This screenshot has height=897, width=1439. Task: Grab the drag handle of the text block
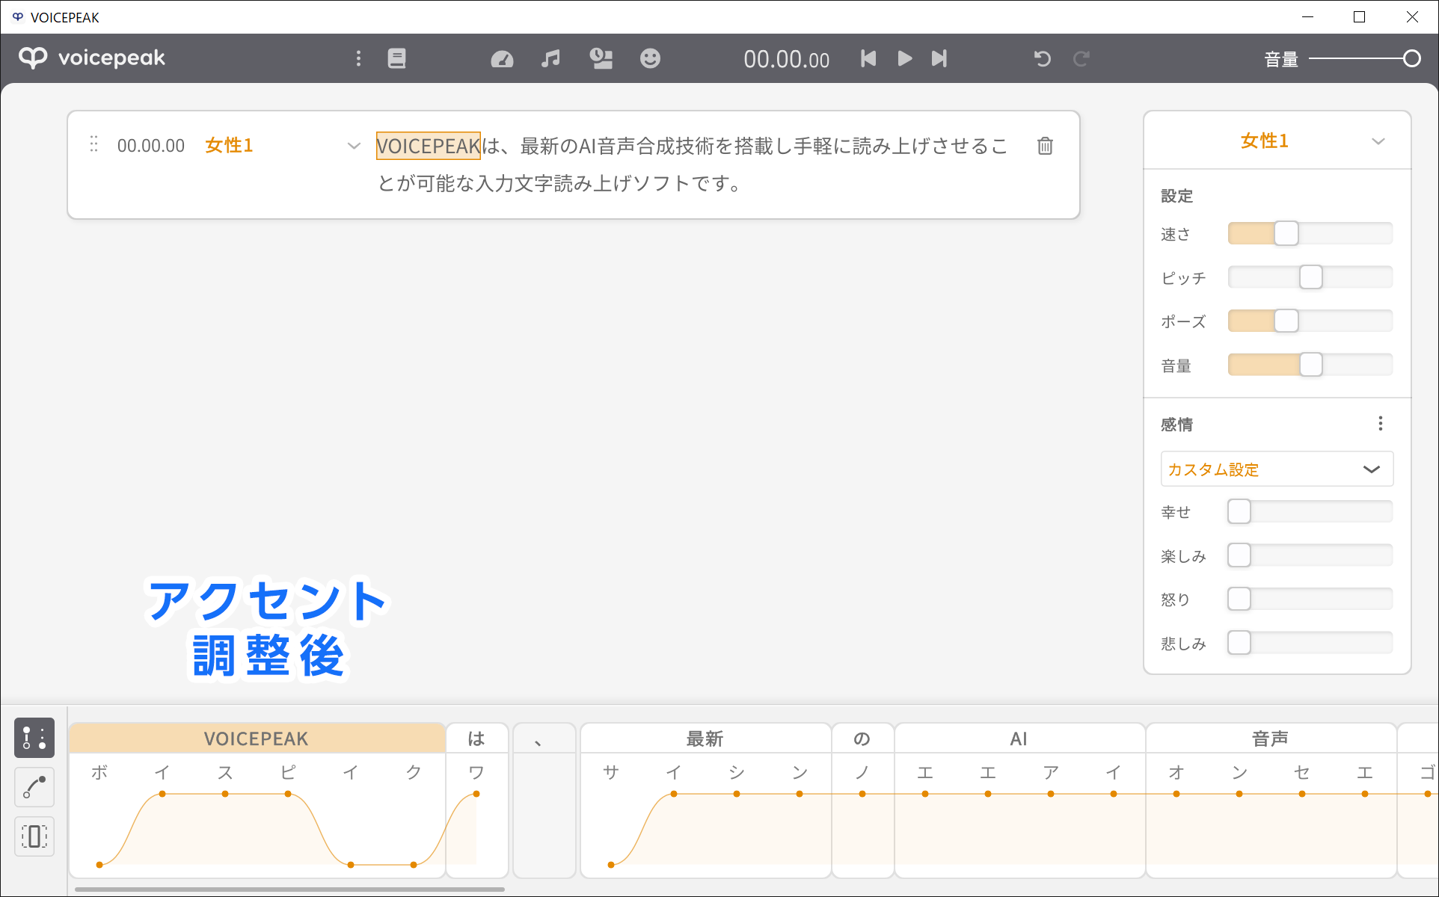point(93,144)
